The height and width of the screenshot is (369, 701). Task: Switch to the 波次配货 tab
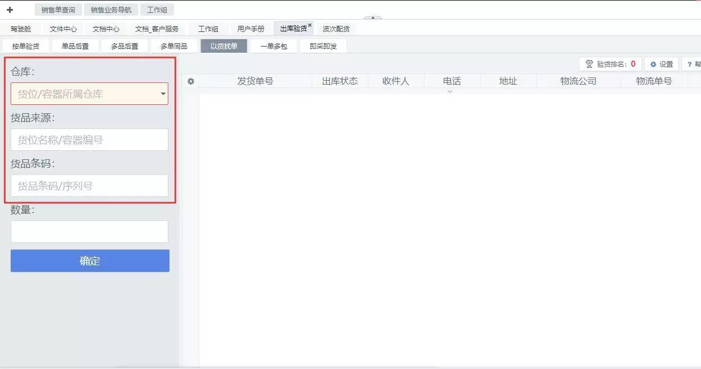[x=336, y=29]
